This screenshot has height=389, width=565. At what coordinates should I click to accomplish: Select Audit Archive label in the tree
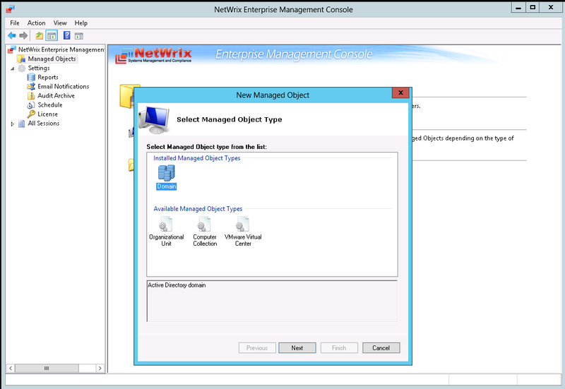(x=56, y=95)
